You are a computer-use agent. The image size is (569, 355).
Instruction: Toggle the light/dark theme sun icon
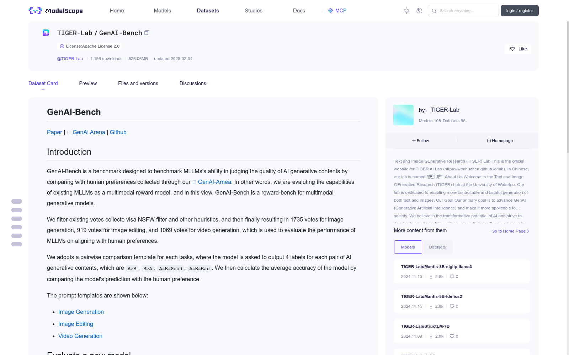406,11
